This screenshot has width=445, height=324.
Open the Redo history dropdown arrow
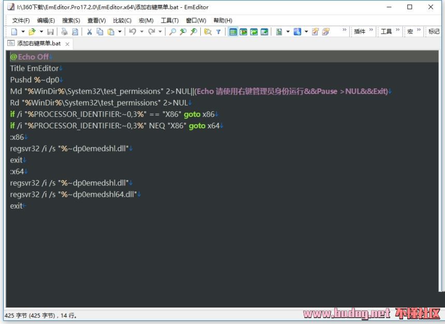point(160,32)
